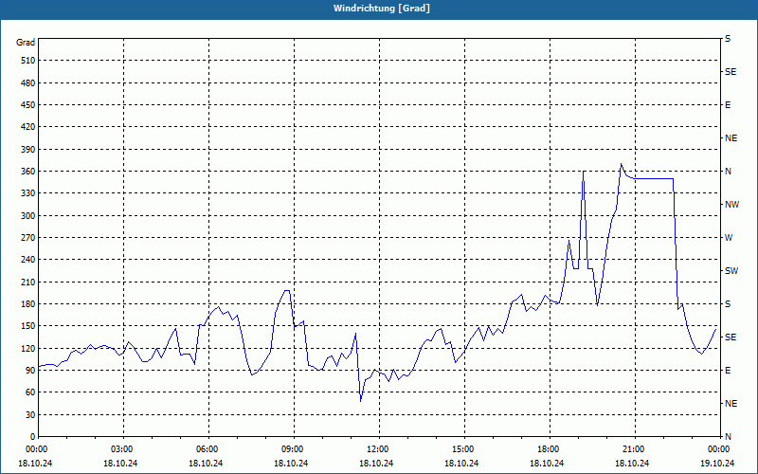758x474 pixels.
Task: Click the 420 y-axis value
Action: pyautogui.click(x=28, y=127)
